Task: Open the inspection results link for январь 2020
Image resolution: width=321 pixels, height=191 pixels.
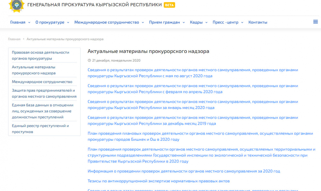Action: (193, 104)
